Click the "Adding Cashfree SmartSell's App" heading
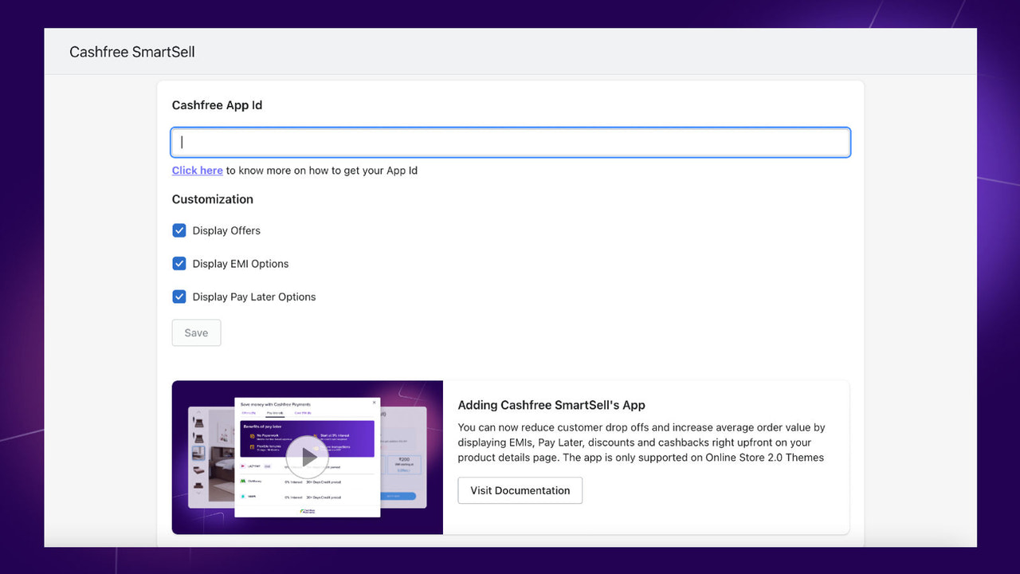1020x574 pixels. pos(551,405)
